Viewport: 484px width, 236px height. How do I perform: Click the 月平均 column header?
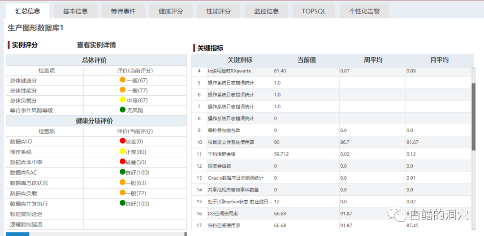(439, 60)
